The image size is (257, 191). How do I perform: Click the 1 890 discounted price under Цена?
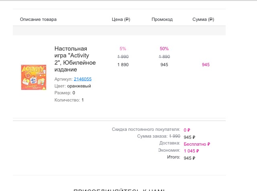click(123, 65)
